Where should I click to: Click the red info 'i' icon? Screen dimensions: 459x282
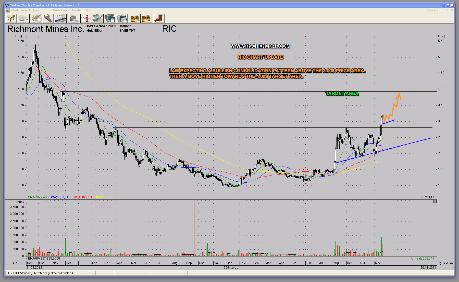(x=86, y=18)
